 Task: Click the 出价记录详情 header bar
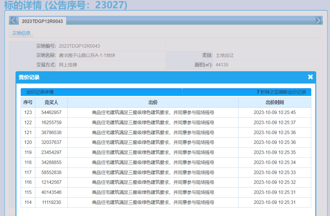point(101,92)
